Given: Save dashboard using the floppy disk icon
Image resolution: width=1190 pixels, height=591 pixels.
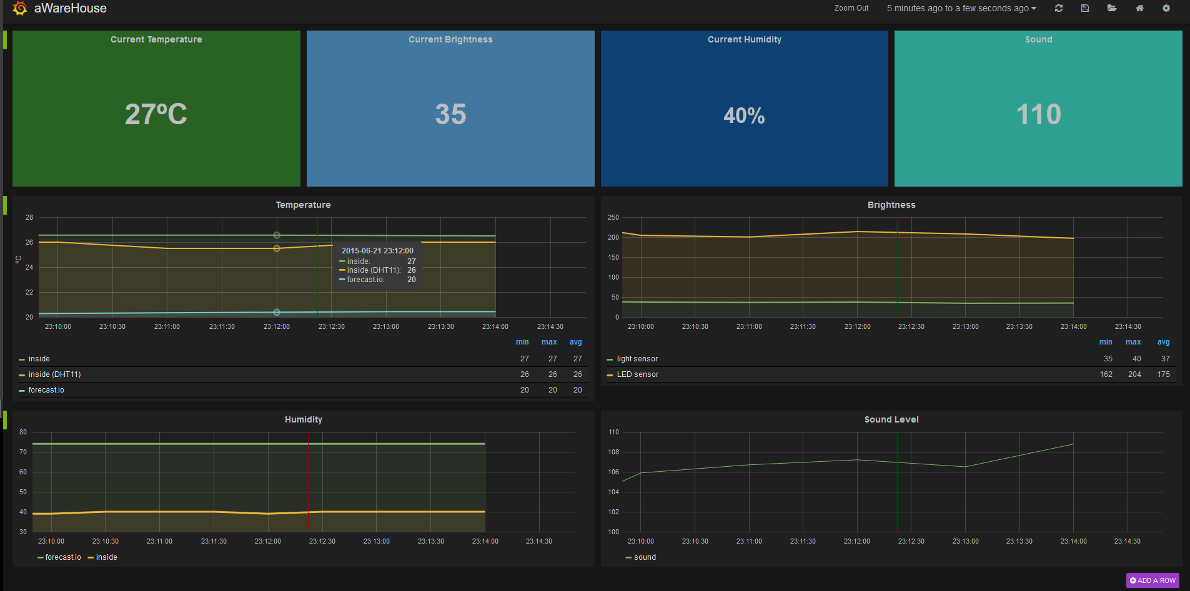Looking at the screenshot, I should [1085, 8].
